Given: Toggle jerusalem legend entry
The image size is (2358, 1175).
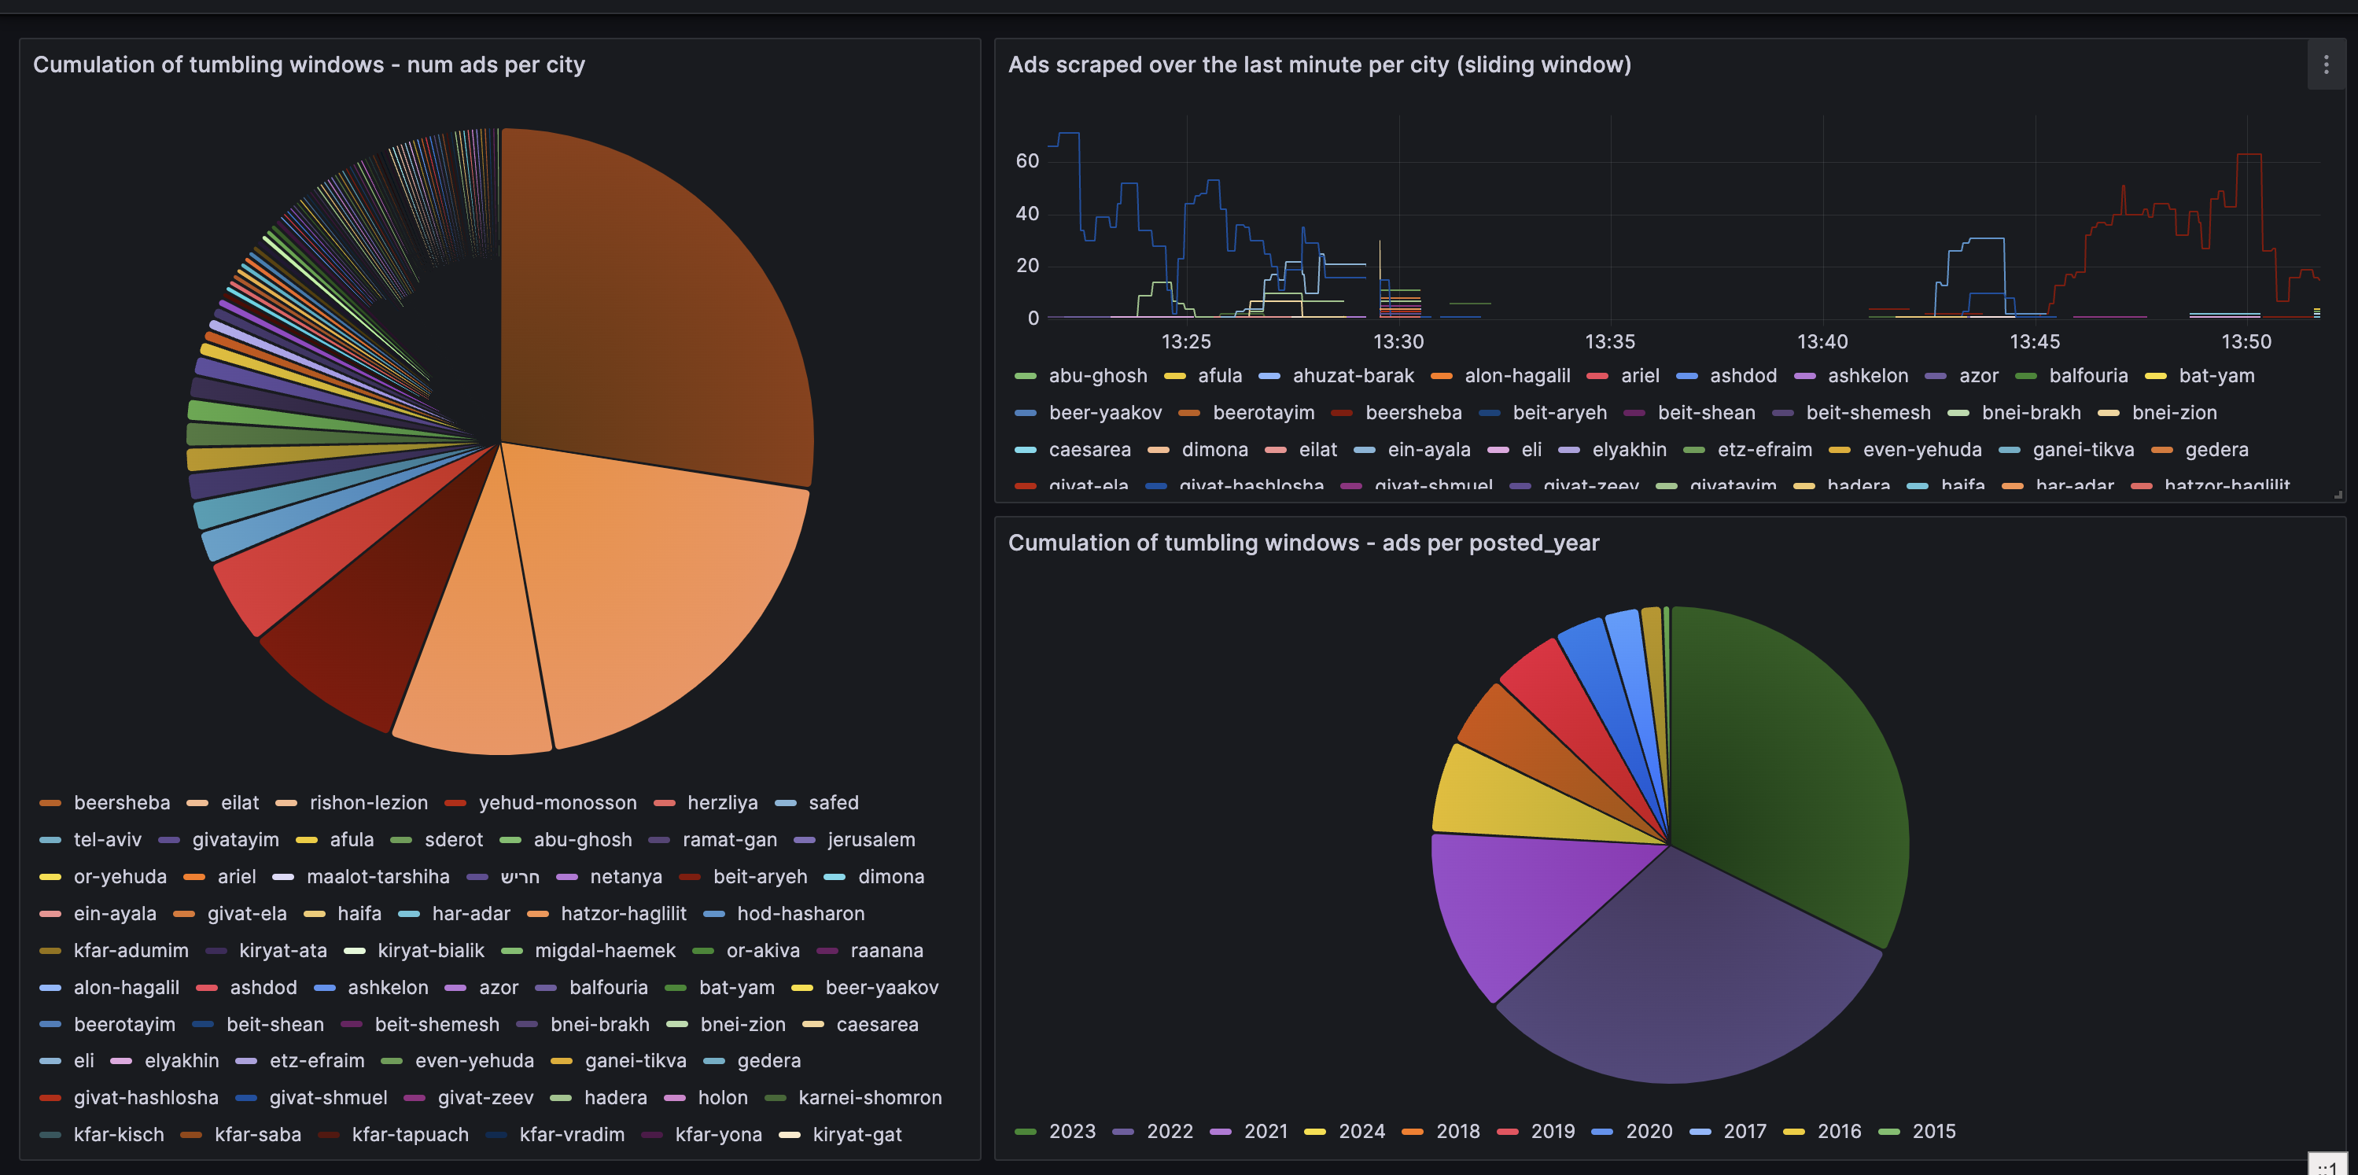Looking at the screenshot, I should [x=871, y=839].
